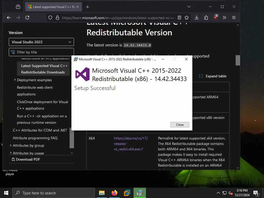Viewport: 264px width, 198px height.
Task: Show hidden system tray icons
Action: point(218,193)
